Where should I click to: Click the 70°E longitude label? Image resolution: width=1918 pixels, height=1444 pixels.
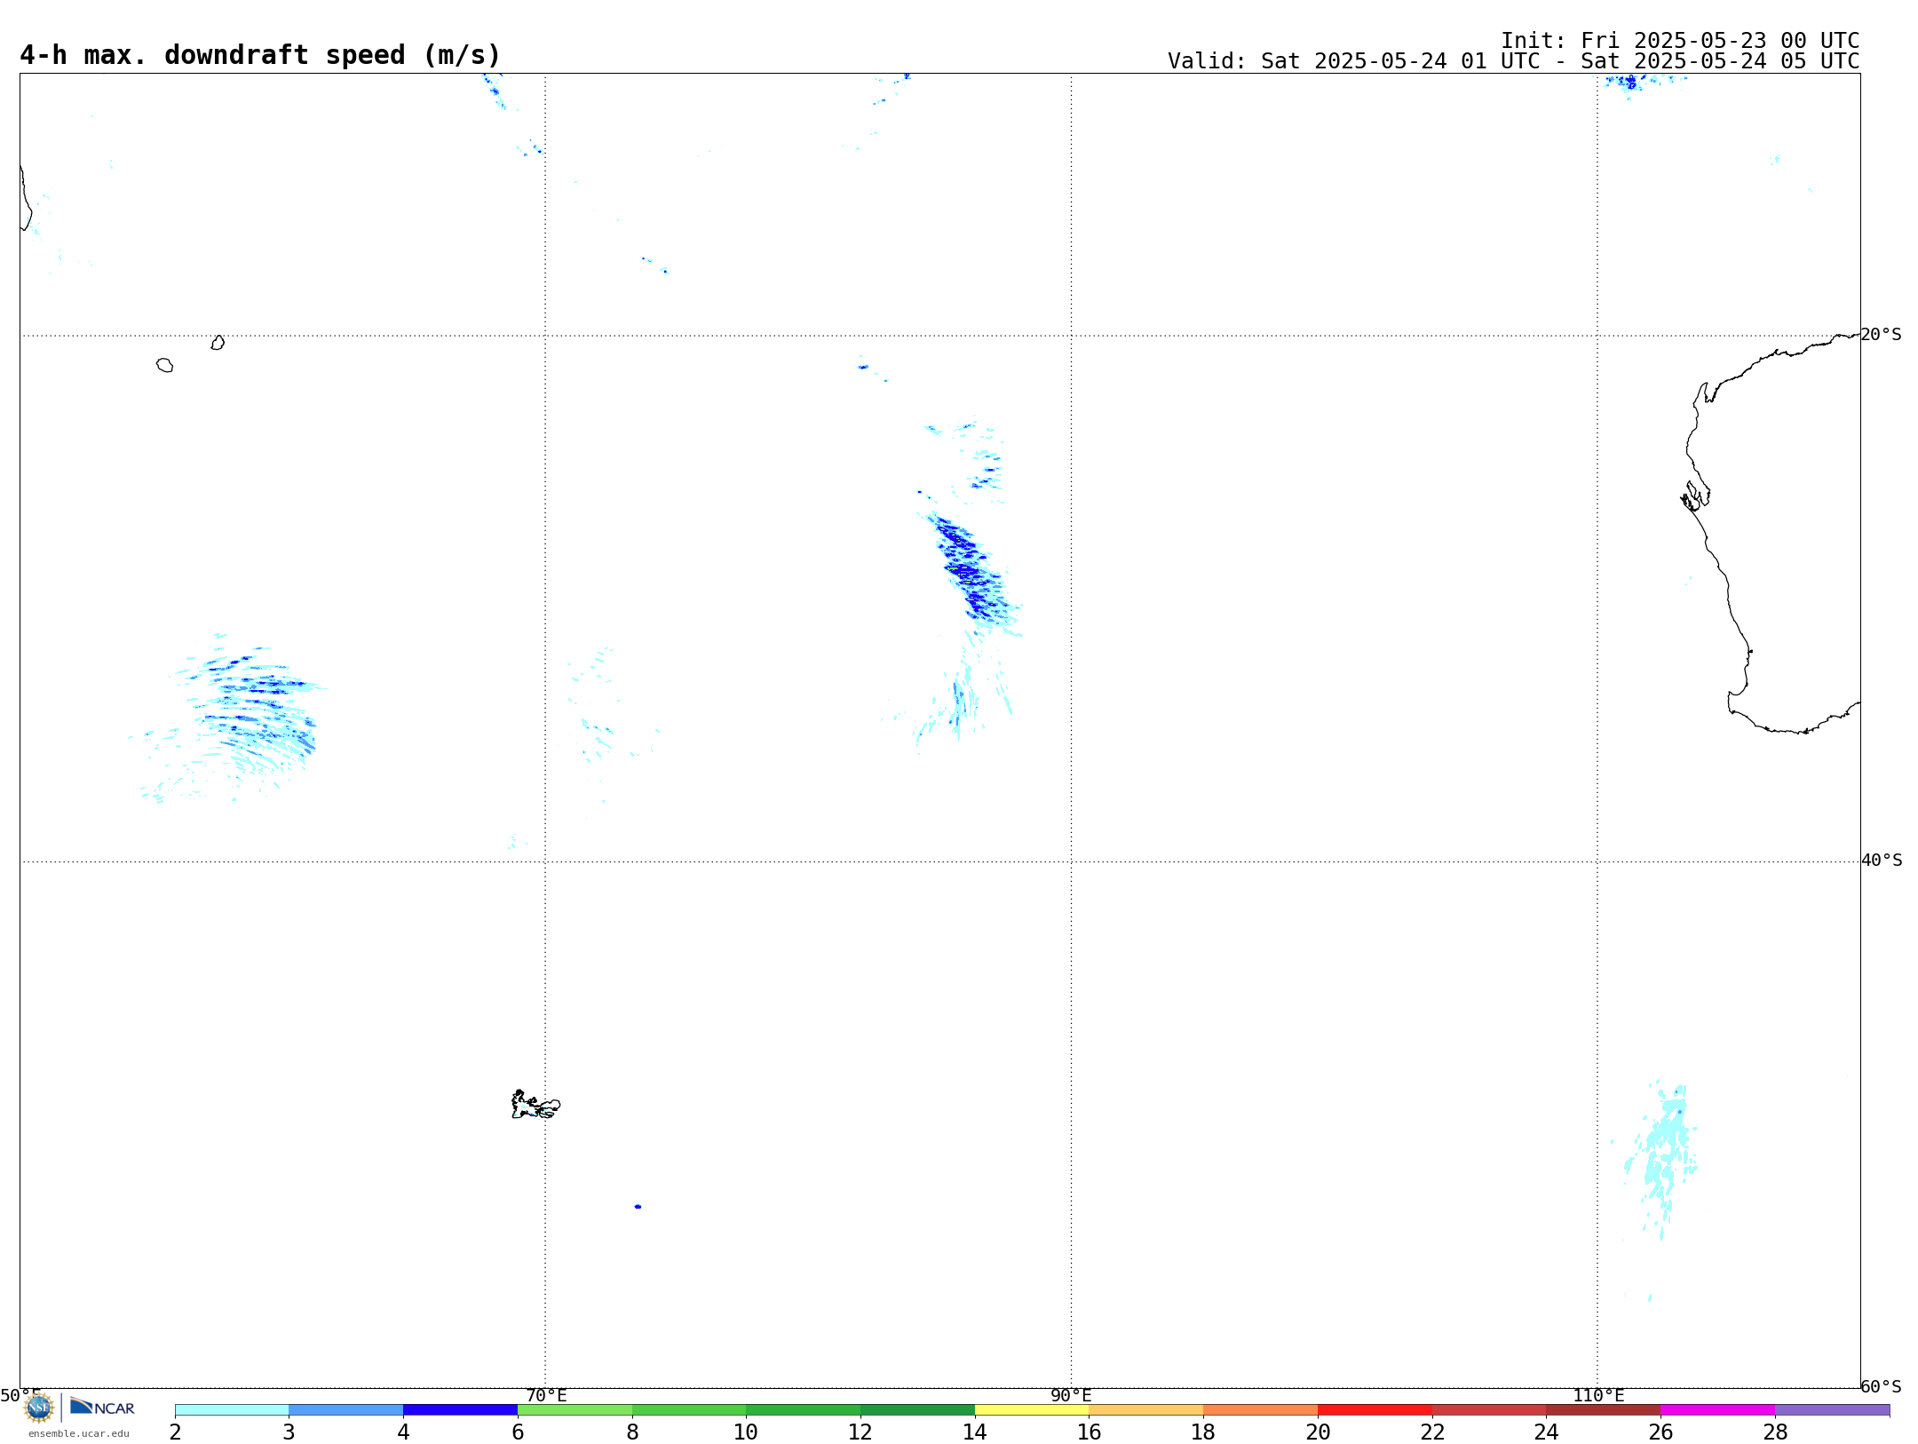click(546, 1396)
